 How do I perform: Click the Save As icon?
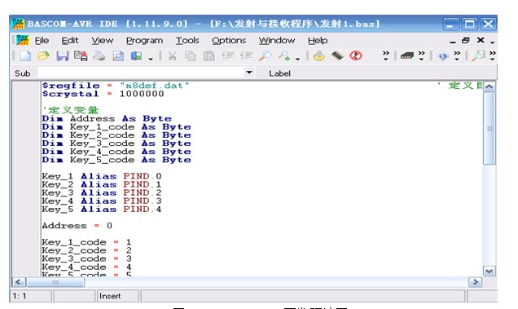tap(81, 55)
